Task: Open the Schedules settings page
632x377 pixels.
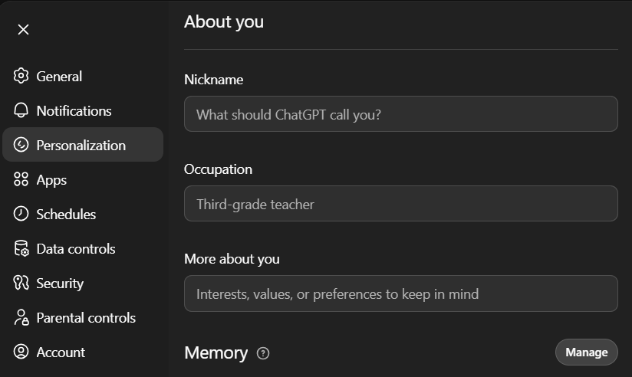Action: click(x=66, y=214)
